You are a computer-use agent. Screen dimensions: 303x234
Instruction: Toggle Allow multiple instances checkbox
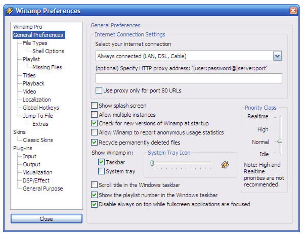(94, 115)
